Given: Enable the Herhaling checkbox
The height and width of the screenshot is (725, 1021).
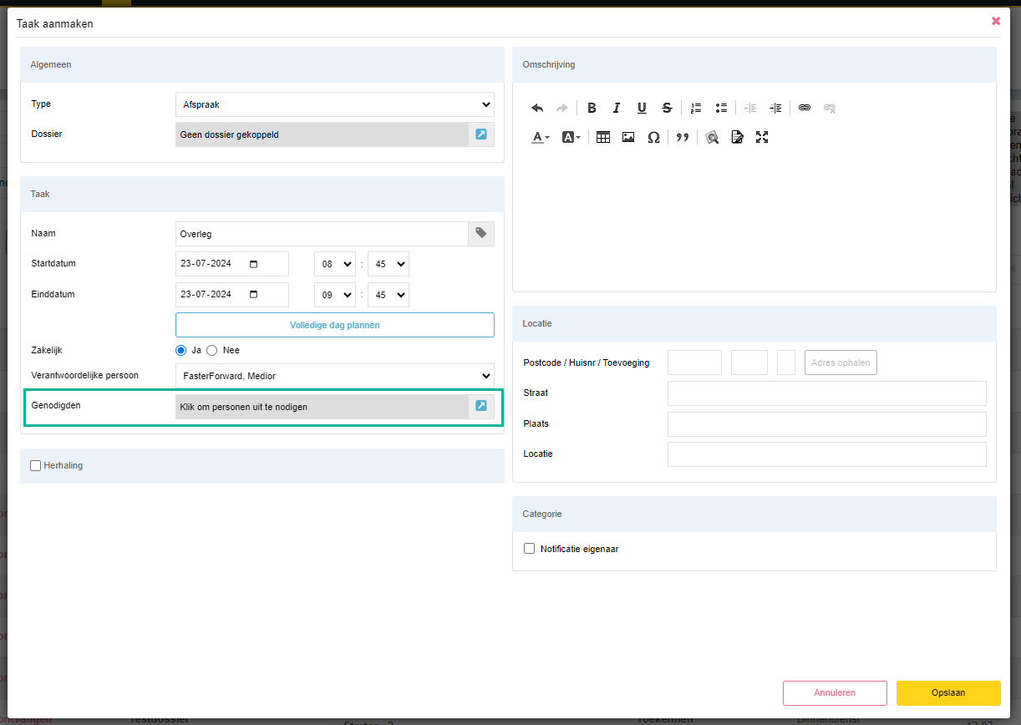Looking at the screenshot, I should [35, 466].
